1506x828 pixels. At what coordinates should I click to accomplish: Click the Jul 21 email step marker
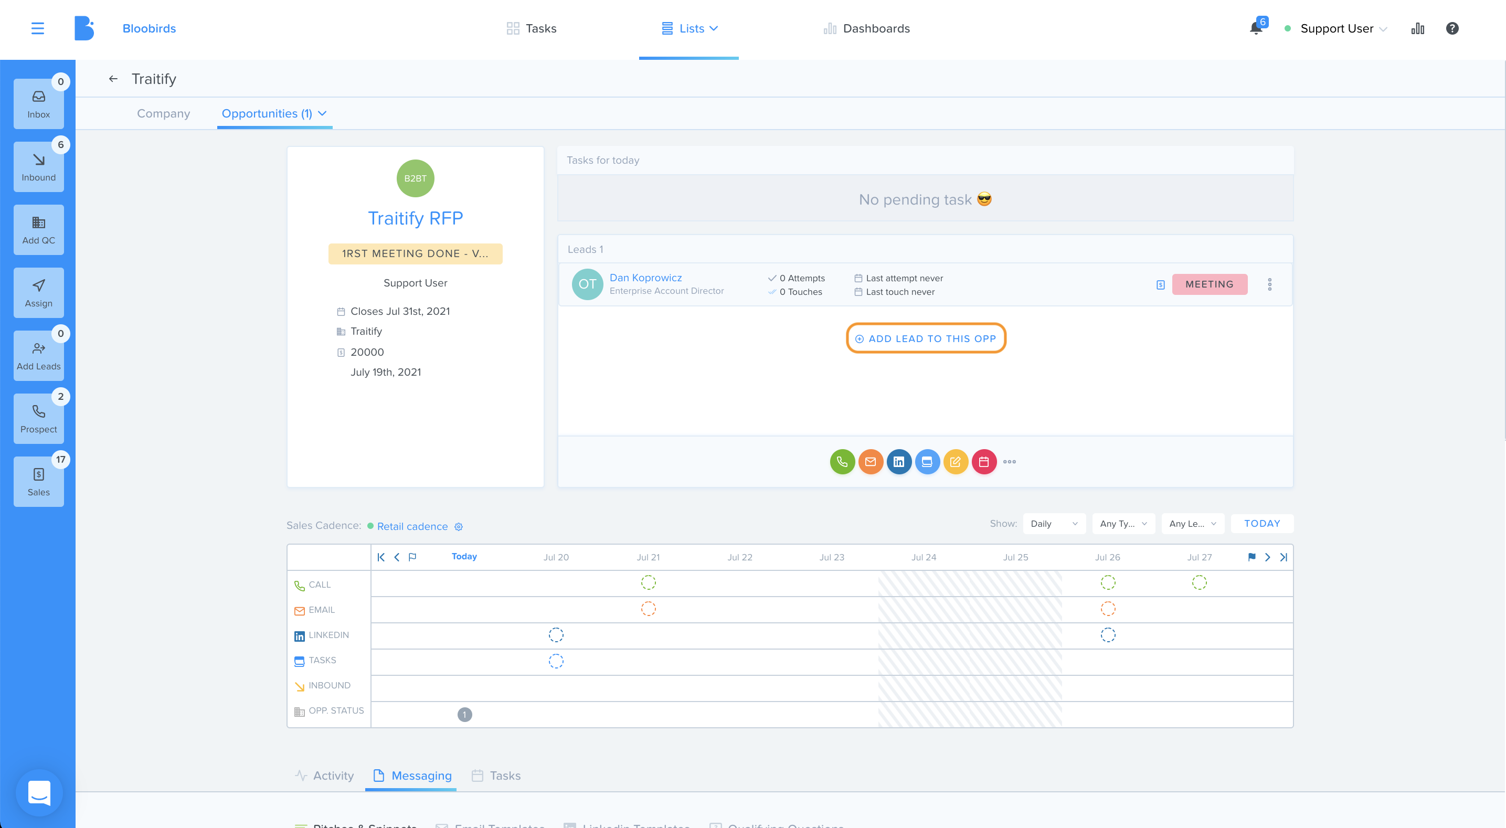[x=648, y=609]
